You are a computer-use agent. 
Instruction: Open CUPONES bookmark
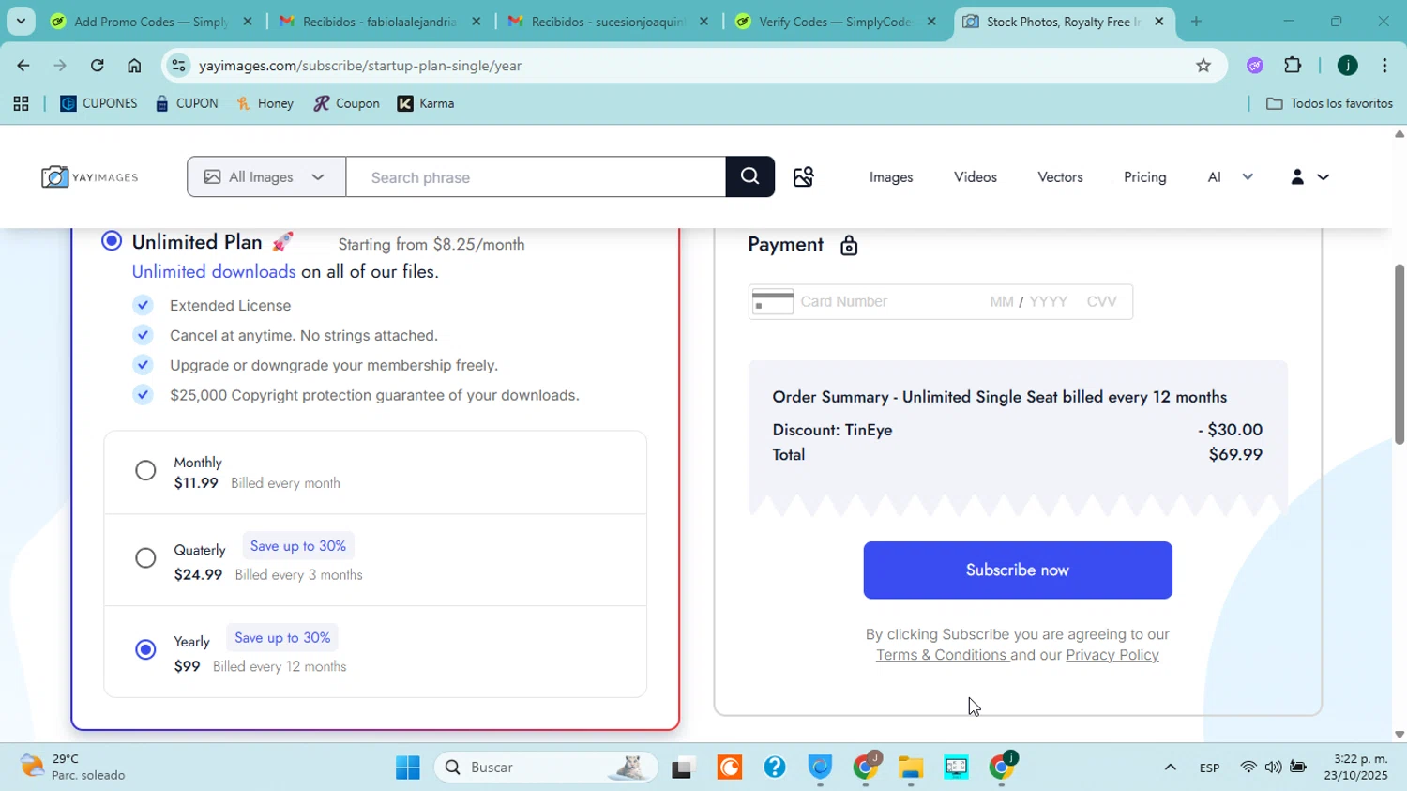tap(98, 104)
